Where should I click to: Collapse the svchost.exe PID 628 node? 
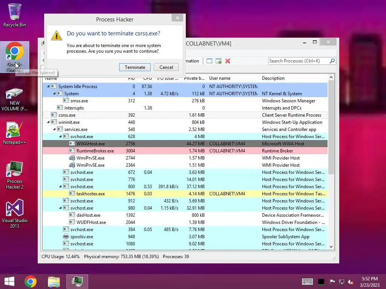(x=60, y=136)
